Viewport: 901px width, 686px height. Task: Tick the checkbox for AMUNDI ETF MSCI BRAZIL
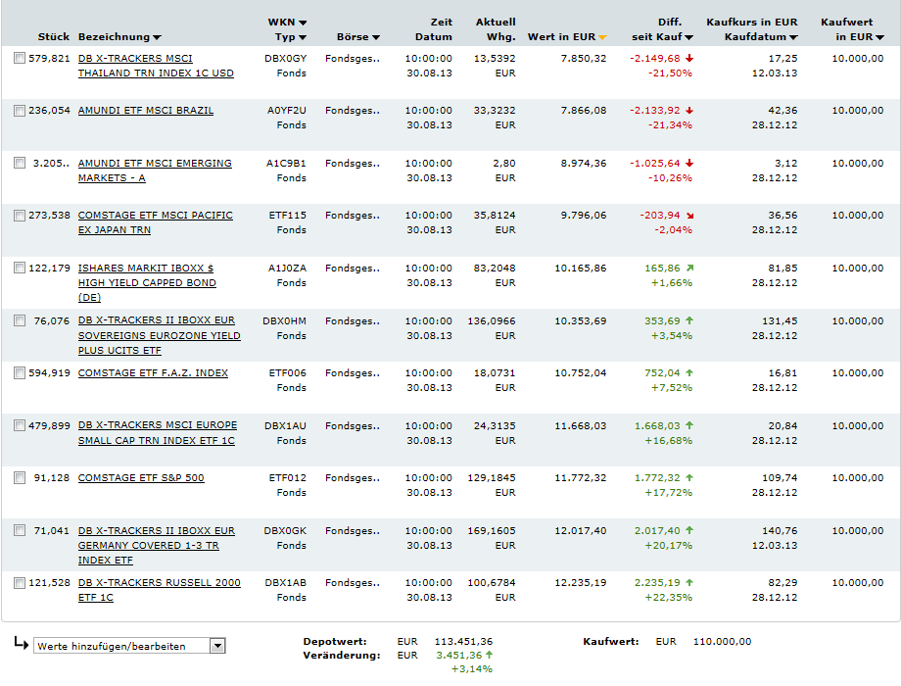point(20,111)
